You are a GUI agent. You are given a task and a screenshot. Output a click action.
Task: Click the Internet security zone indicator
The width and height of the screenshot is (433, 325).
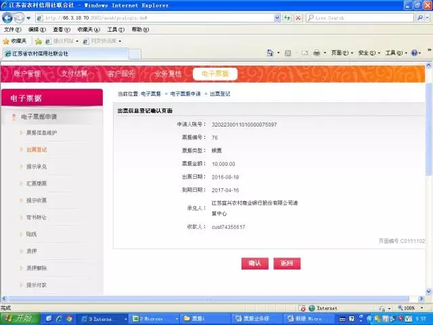tap(323, 308)
